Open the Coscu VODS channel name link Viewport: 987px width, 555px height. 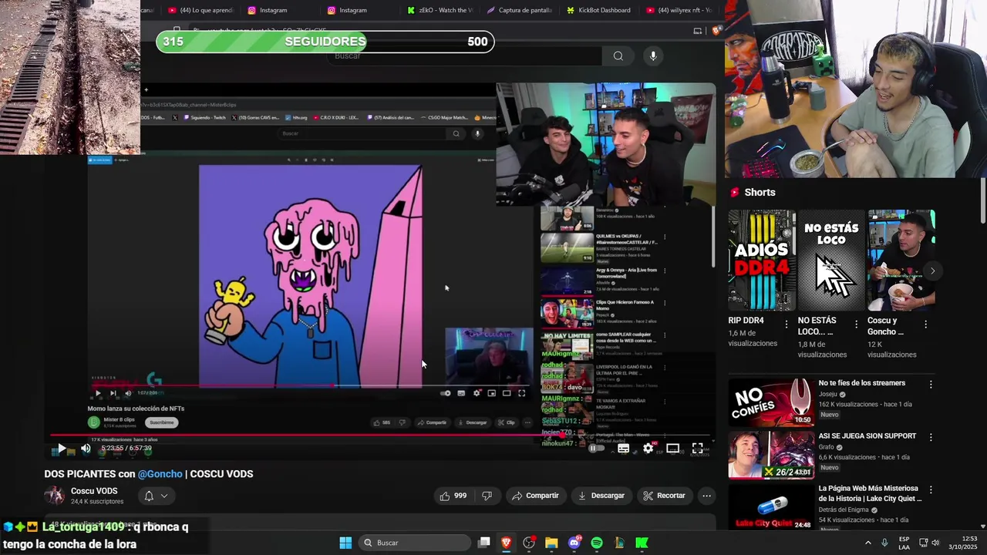coord(94,491)
